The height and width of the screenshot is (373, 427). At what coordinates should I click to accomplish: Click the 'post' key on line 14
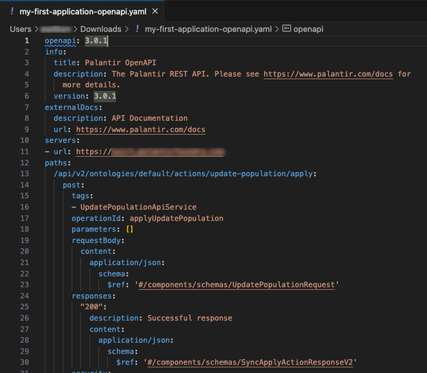click(x=71, y=185)
